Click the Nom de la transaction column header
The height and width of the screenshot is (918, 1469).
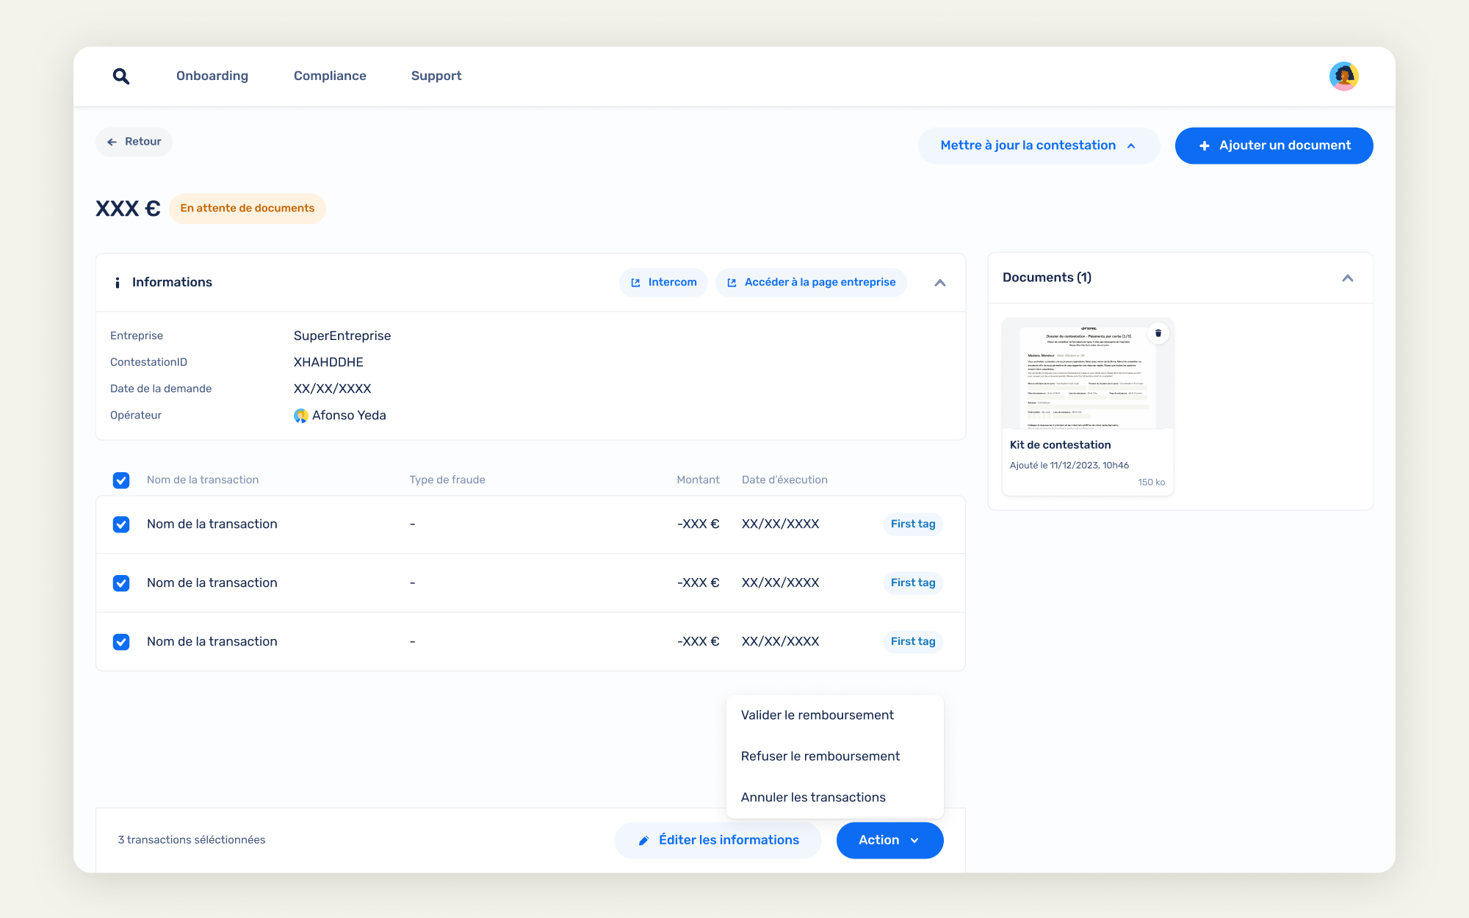point(203,480)
